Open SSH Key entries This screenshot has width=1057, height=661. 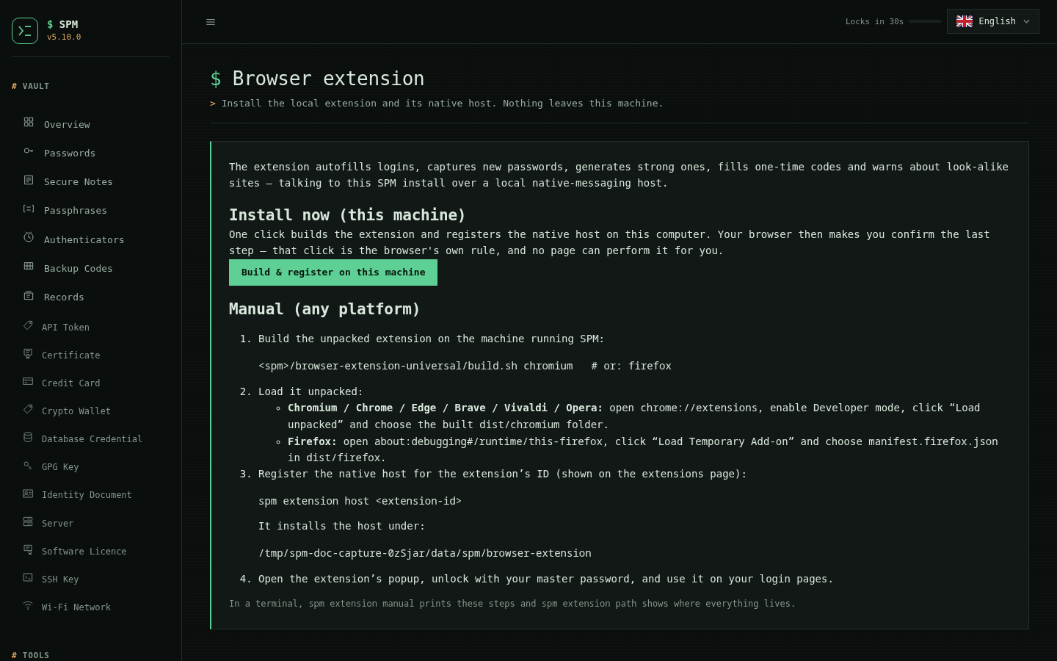pyautogui.click(x=90, y=579)
